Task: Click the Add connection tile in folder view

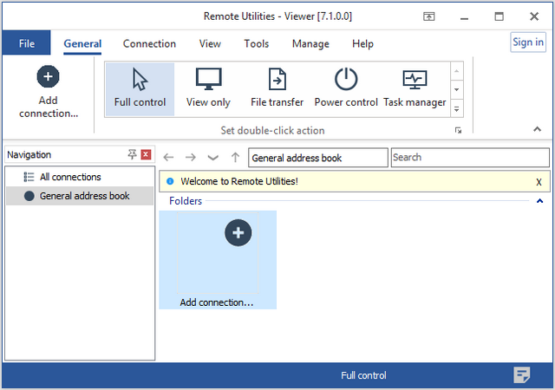Action: (218, 259)
